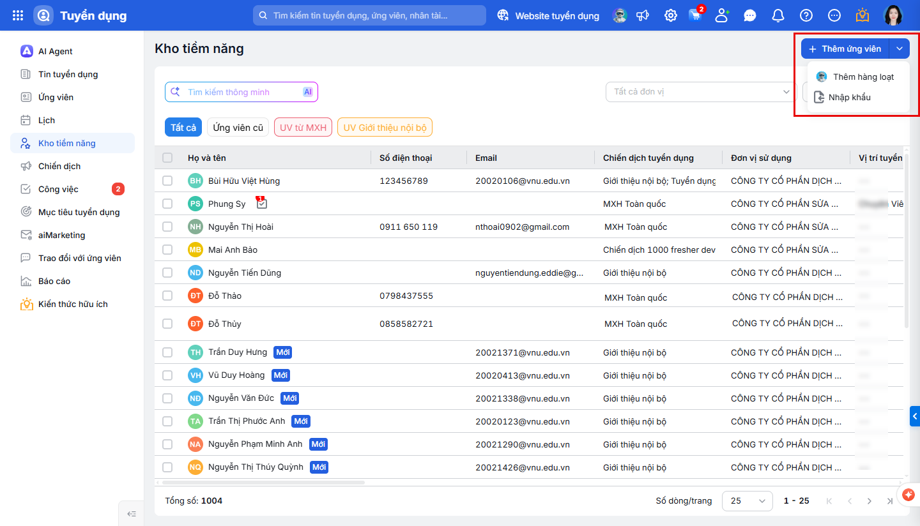
Task: Open Ứng viên in sidebar
Action: point(72,97)
